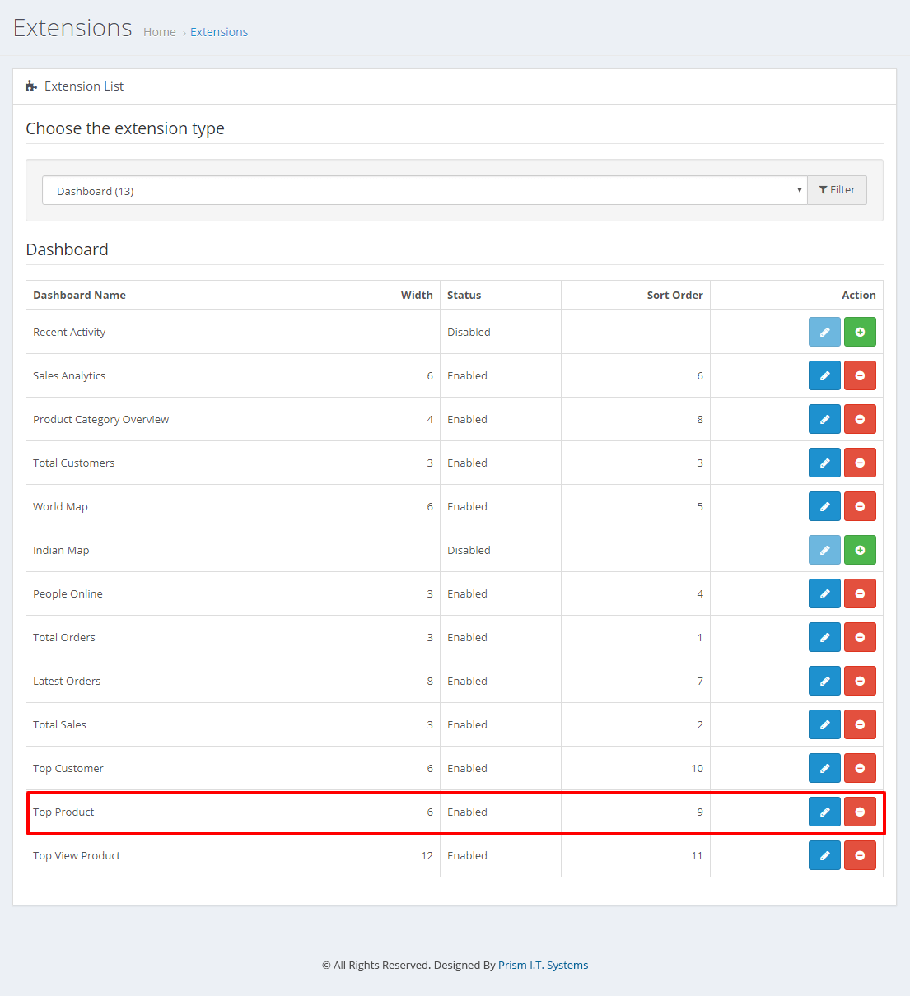Viewport: 910px width, 996px height.
Task: Uninstall the People Online extension
Action: coord(860,593)
